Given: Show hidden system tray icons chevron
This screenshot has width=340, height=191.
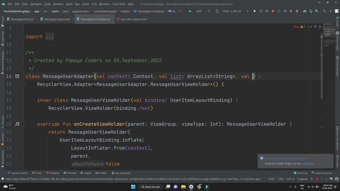Looking at the screenshot, I should [291, 187].
